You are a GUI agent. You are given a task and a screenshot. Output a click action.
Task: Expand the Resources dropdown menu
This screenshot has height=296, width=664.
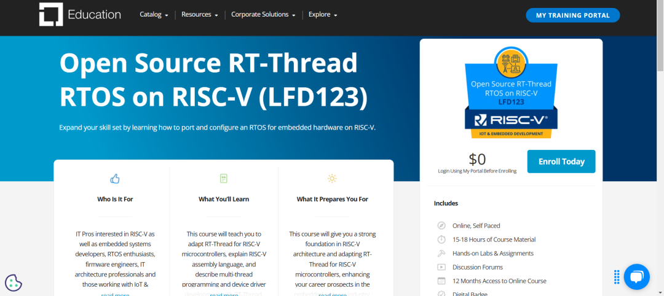(x=199, y=14)
